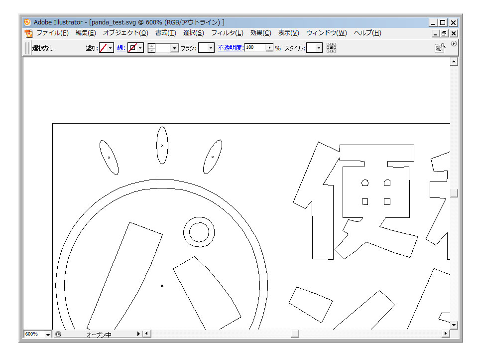
Task: Click the vertical scrollbar thumb
Action: (x=454, y=193)
